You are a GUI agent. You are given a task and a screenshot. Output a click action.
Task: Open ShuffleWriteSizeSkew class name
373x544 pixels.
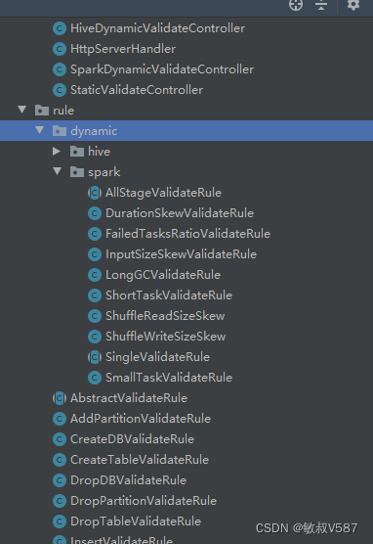click(x=166, y=337)
